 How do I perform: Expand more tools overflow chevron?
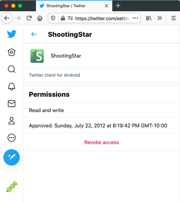coord(159,18)
